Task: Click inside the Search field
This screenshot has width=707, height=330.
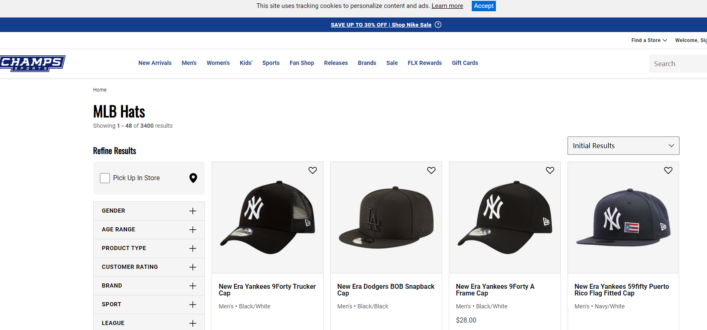Action: point(678,64)
